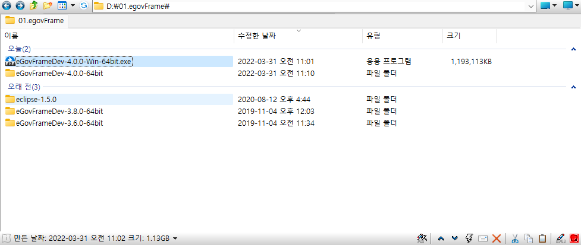Viewport: 581px width, 245px height.
Task: Select the 01.egovFrame tab
Action: (x=34, y=21)
